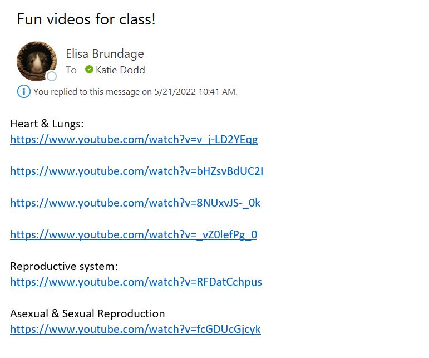Open the Asexual & Sexual Reproduction link fcGDUcGjcyk

135,329
